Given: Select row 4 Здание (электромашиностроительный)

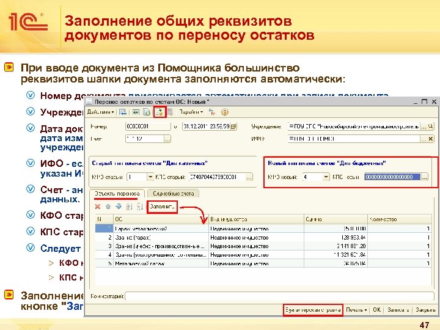Looking at the screenshot, I should coord(263,255).
